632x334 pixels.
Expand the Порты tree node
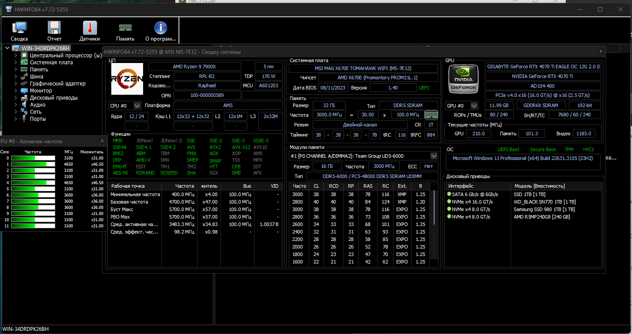click(16, 119)
